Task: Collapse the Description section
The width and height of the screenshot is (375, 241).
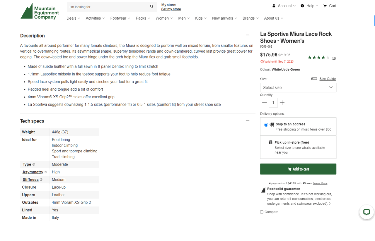Action: [248, 35]
